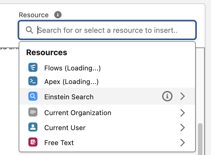Choose the Einstein Search resource
This screenshot has width=211, height=155.
[x=69, y=97]
